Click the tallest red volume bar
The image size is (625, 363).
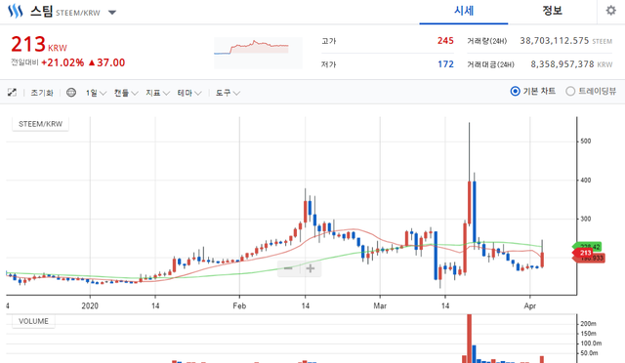point(469,339)
